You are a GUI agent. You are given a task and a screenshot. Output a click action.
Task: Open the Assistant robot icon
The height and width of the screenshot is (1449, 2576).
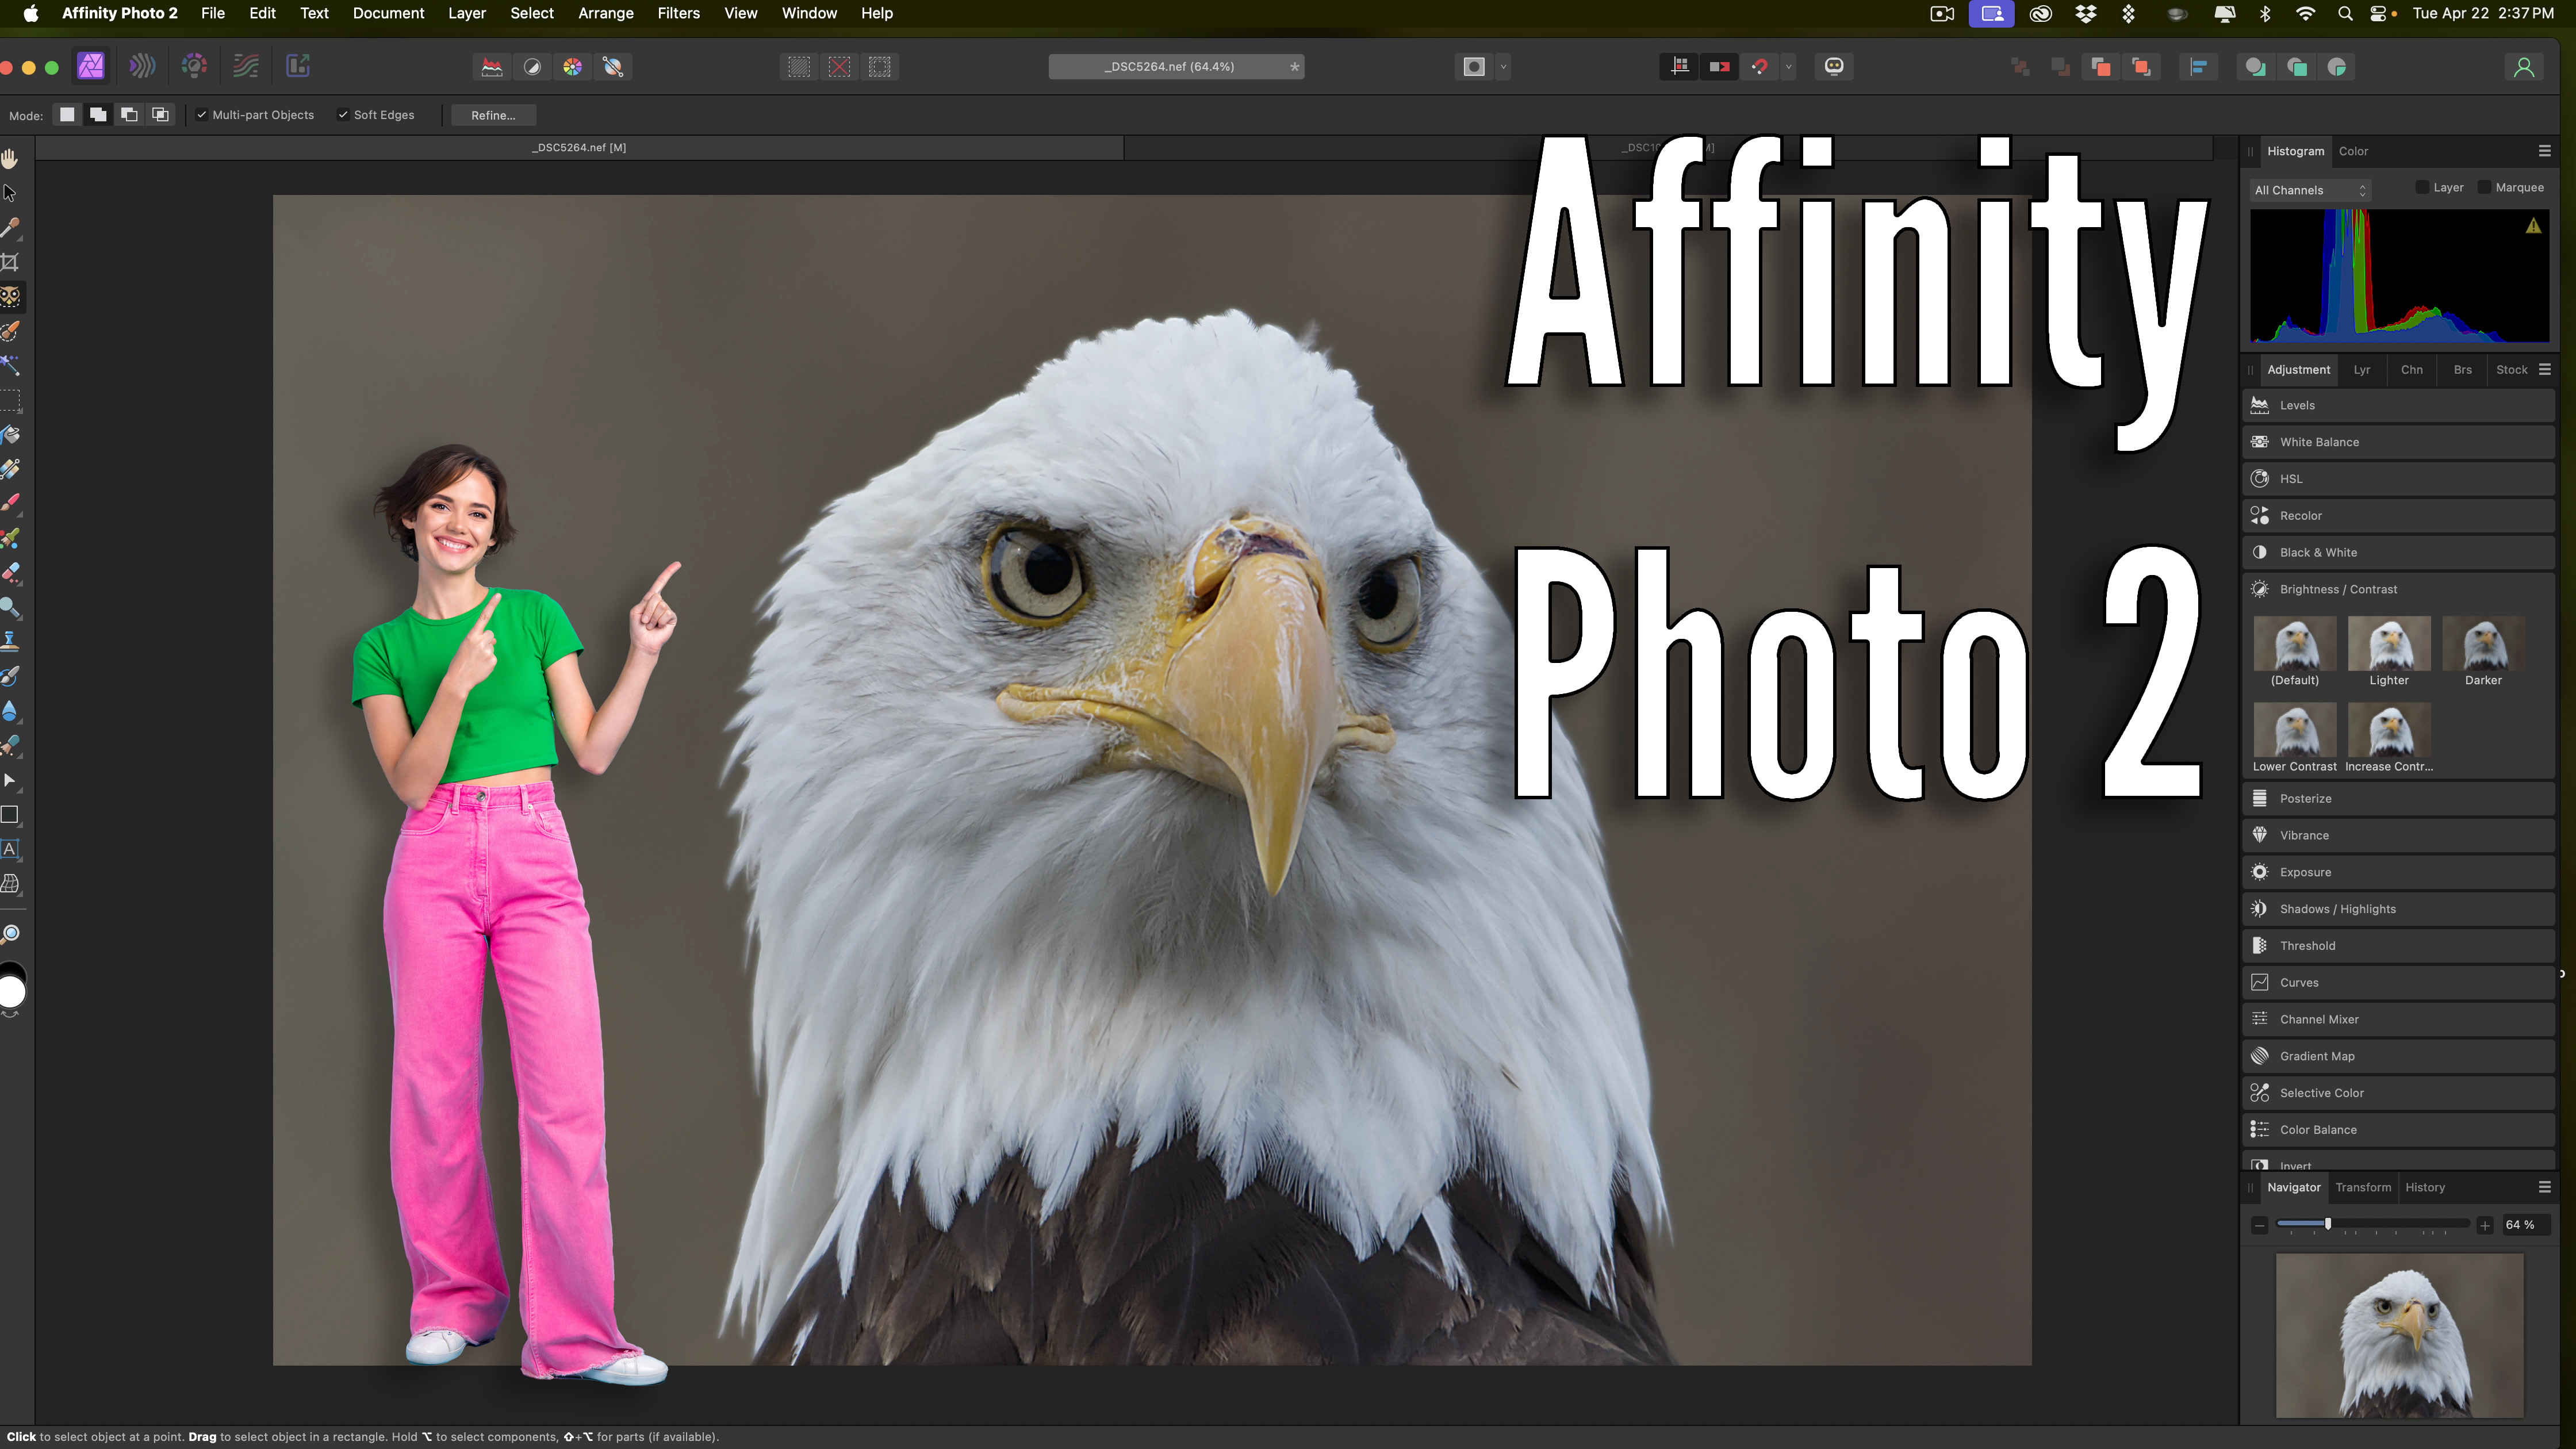(x=1835, y=67)
